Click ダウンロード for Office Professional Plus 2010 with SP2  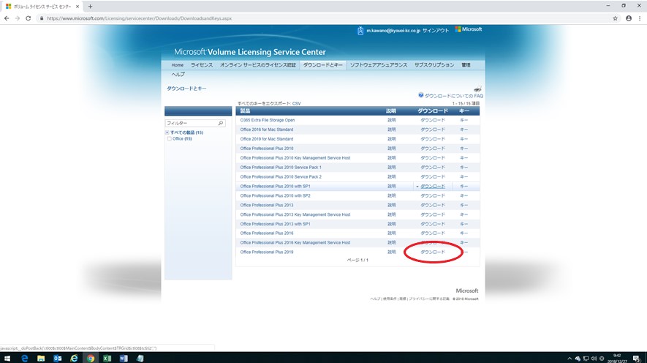(433, 195)
